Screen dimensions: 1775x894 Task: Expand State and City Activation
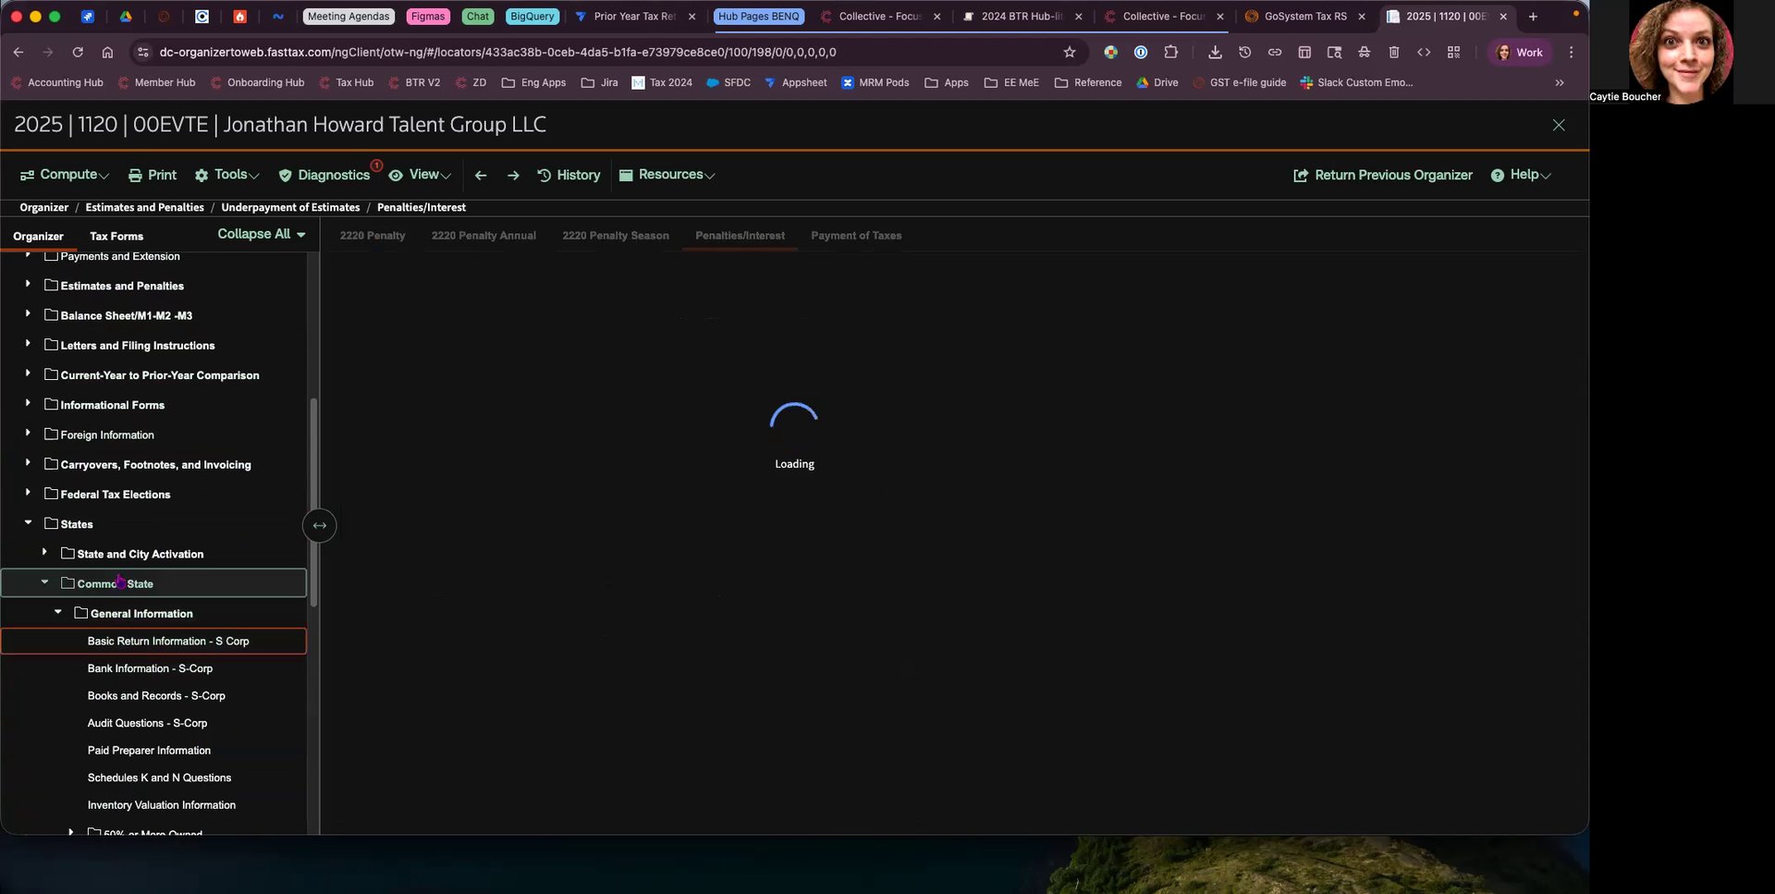coord(44,553)
